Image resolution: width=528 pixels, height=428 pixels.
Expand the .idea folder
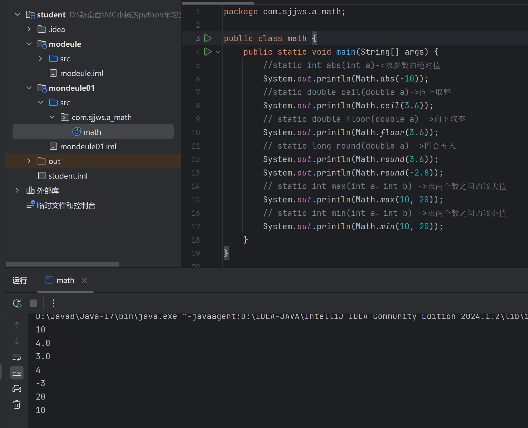click(x=29, y=29)
